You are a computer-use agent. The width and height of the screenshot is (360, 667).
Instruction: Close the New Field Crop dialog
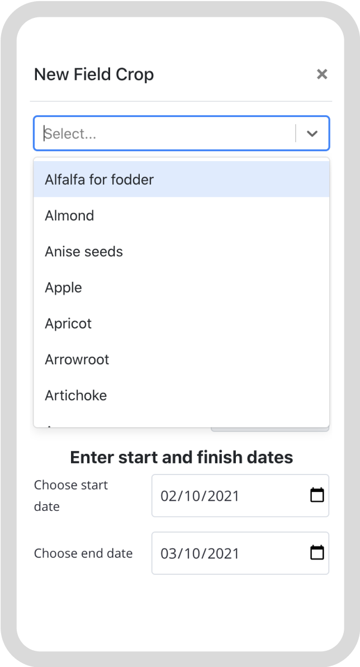tap(322, 74)
